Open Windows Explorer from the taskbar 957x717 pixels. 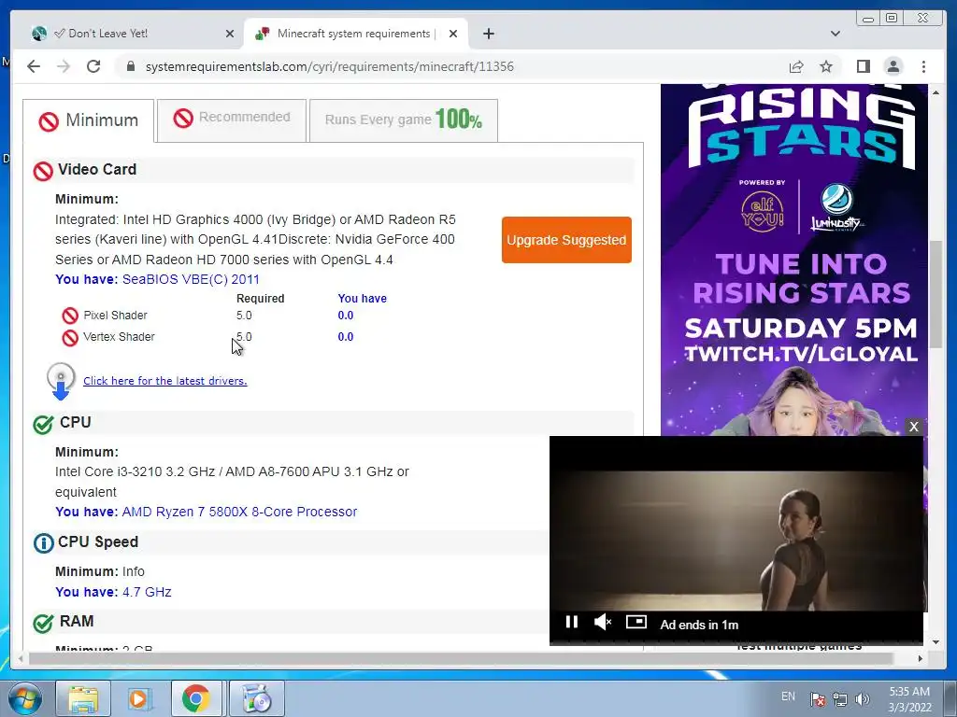click(x=83, y=698)
